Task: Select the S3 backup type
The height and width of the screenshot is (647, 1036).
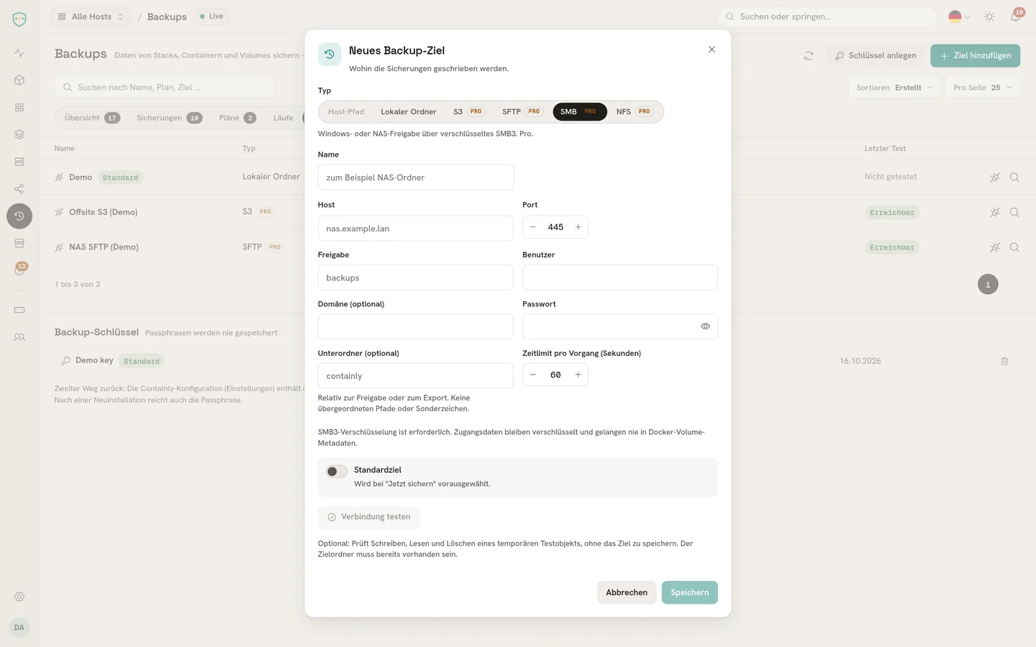Action: click(468, 112)
